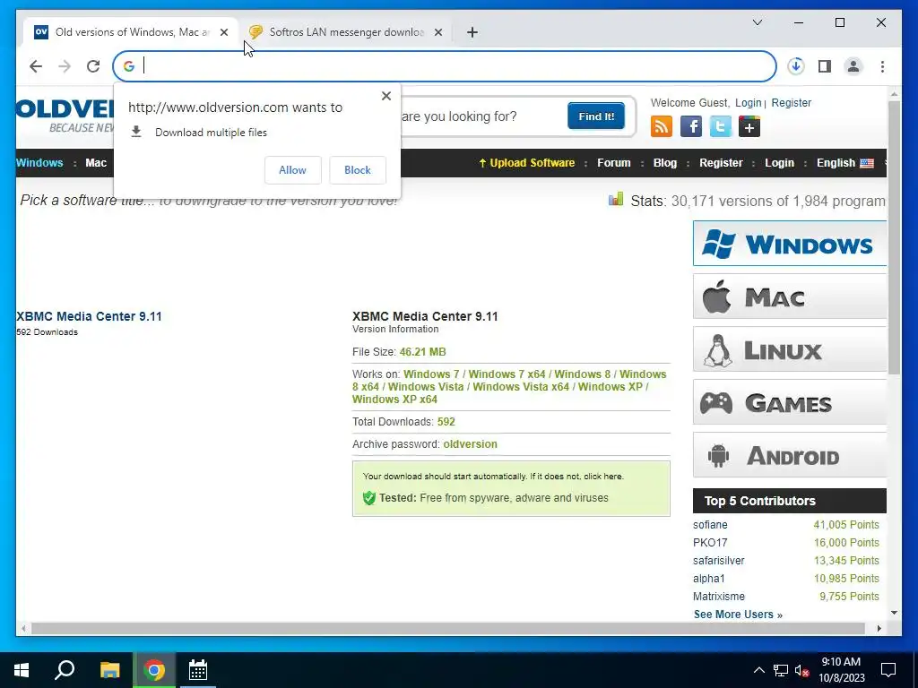This screenshot has width=918, height=688.
Task: Open Chrome three-dot menu
Action: coord(882,66)
